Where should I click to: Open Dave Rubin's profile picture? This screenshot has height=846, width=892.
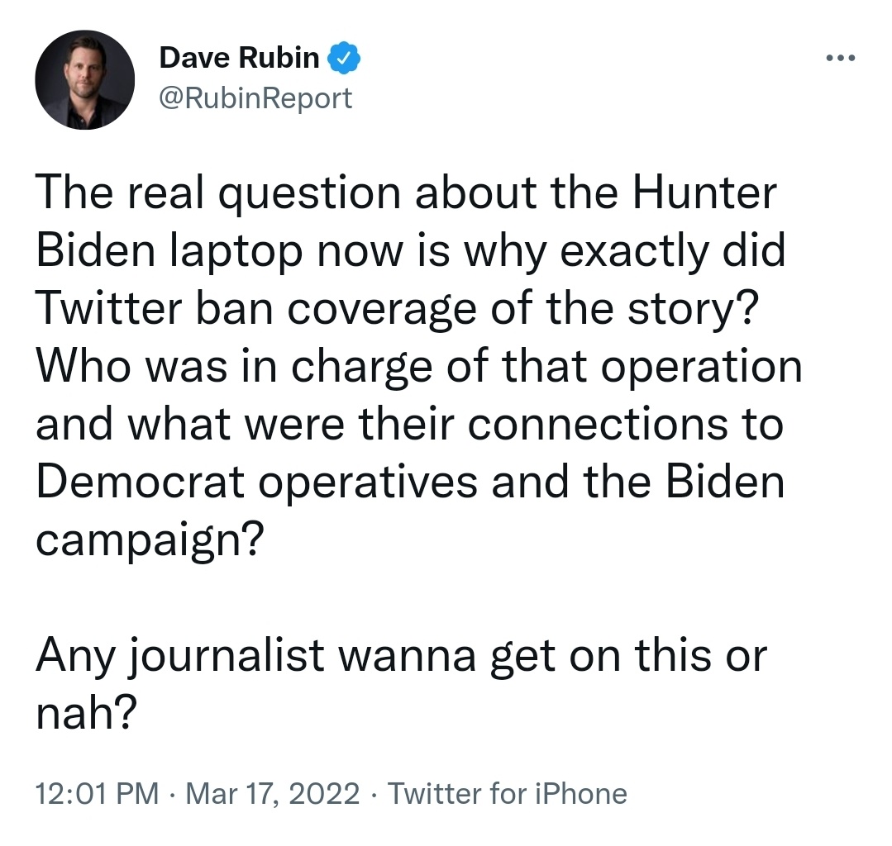tap(85, 79)
